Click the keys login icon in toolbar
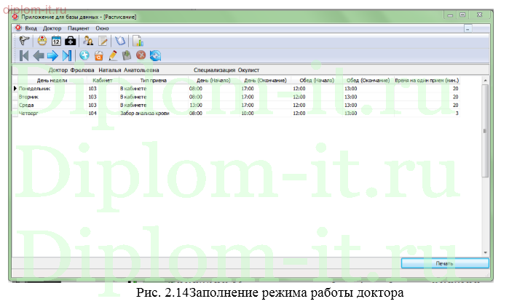 point(24,41)
